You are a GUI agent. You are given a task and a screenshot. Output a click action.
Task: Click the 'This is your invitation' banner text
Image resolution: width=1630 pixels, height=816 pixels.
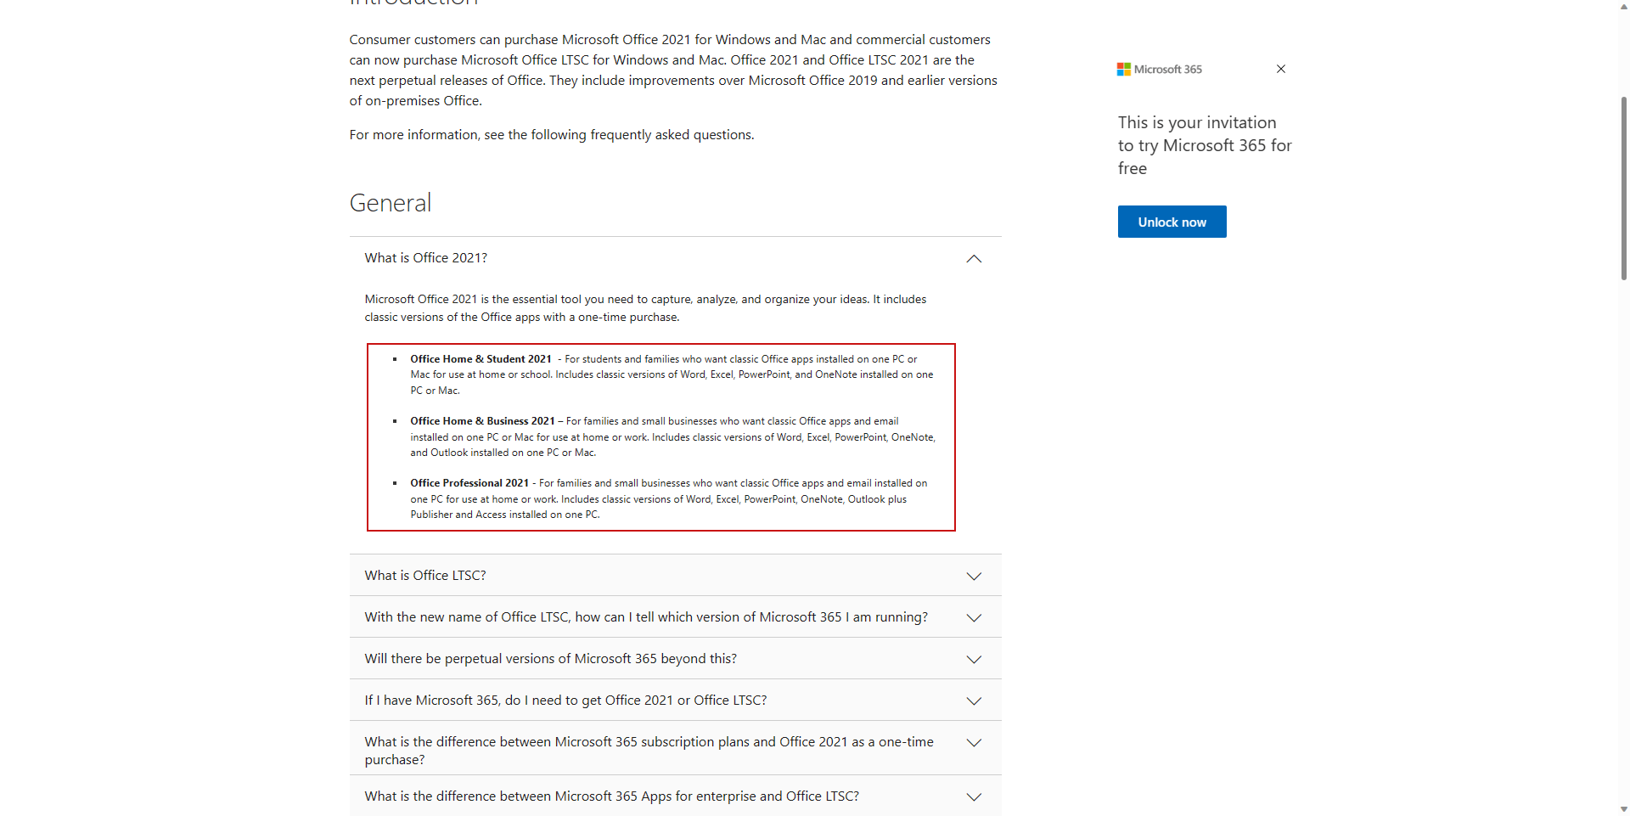tap(1205, 145)
